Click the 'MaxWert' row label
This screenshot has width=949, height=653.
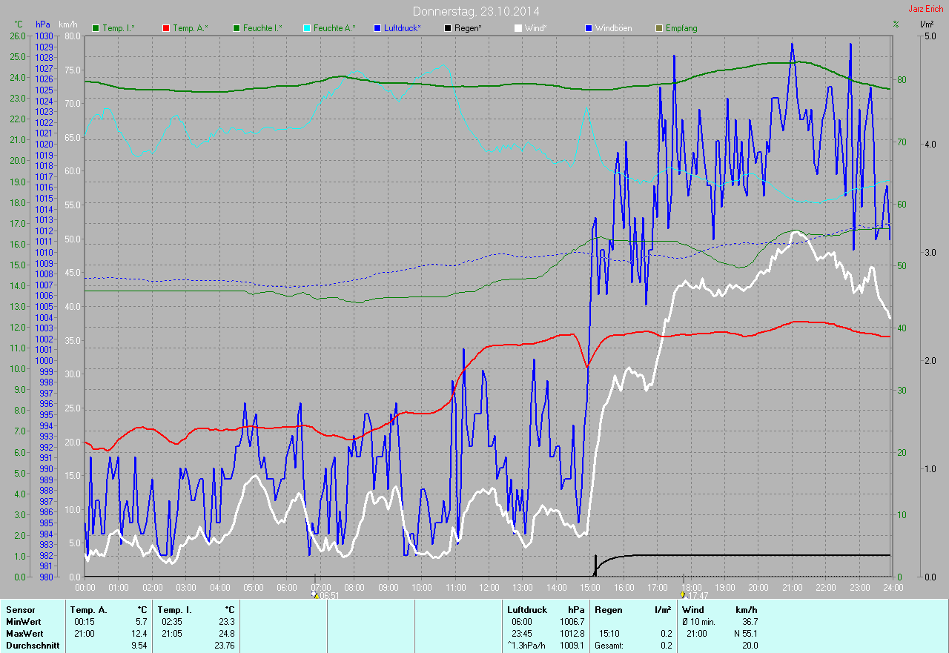[24, 634]
